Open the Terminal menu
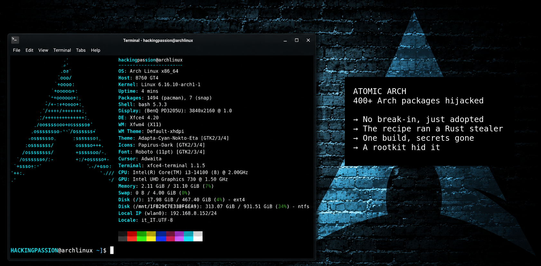Image resolution: width=541 pixels, height=266 pixels. 62,50
